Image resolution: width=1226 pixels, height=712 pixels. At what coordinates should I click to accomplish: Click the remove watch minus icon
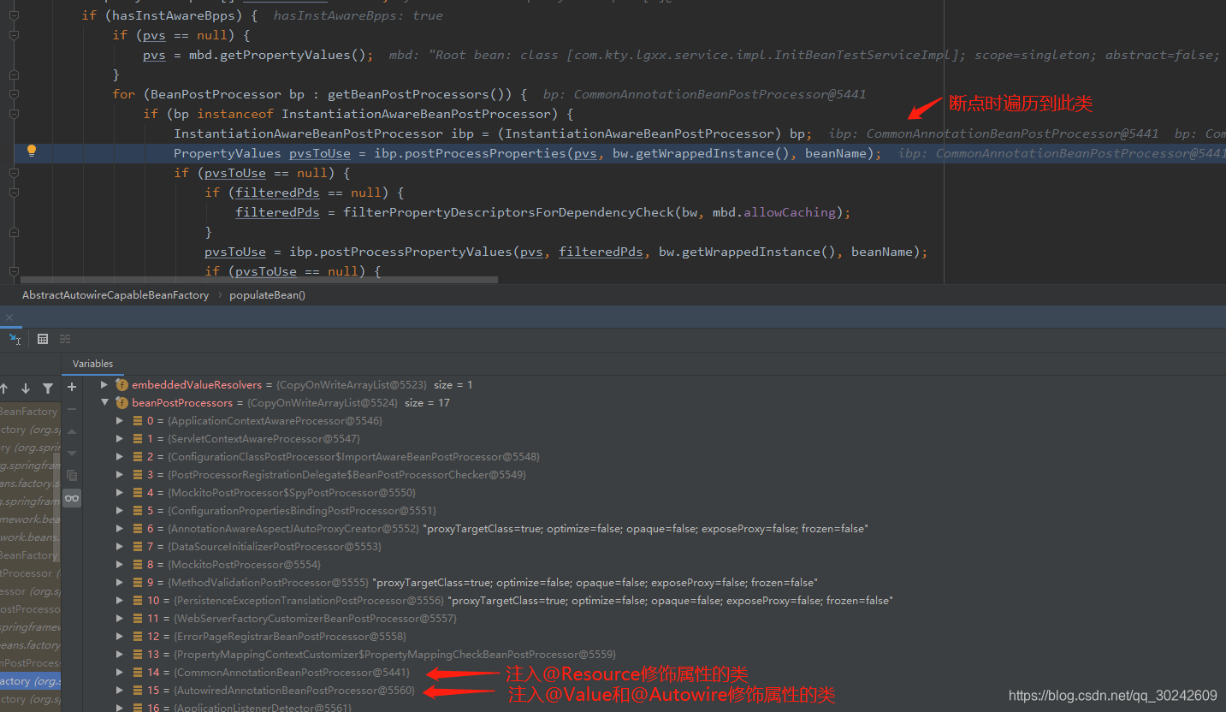coord(72,409)
